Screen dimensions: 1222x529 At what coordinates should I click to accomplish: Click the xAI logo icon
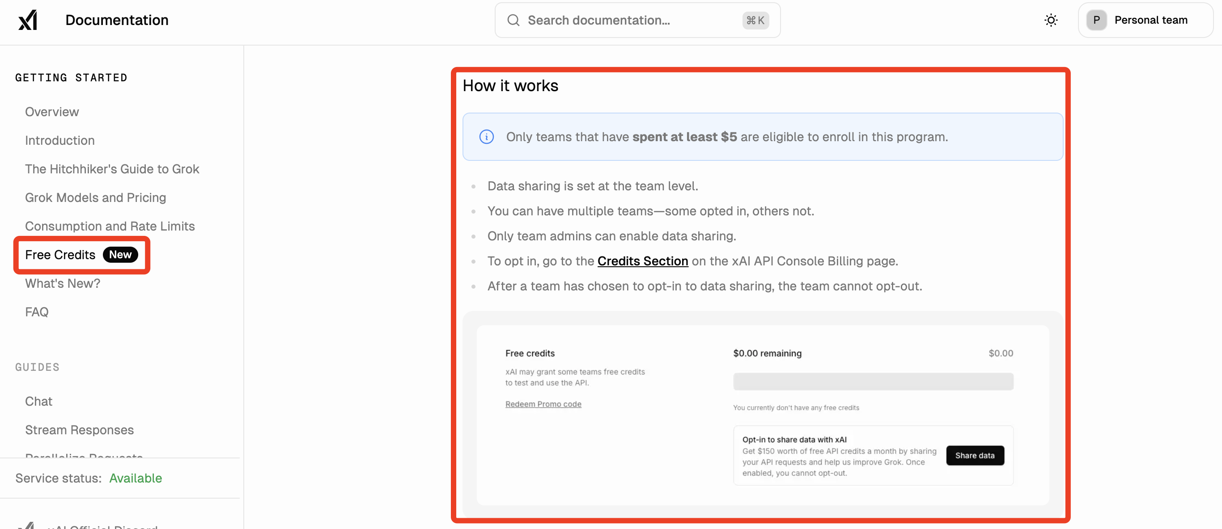(x=28, y=20)
